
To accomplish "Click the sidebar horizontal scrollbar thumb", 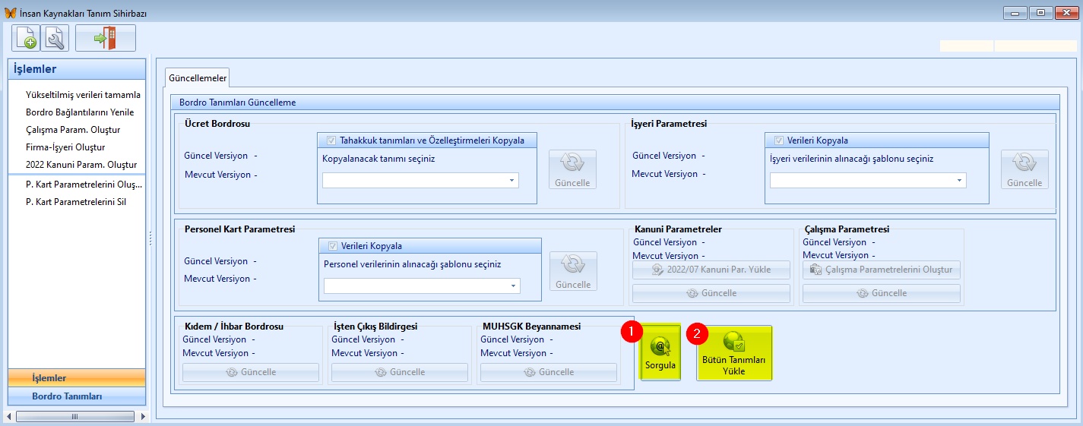I will (74, 416).
